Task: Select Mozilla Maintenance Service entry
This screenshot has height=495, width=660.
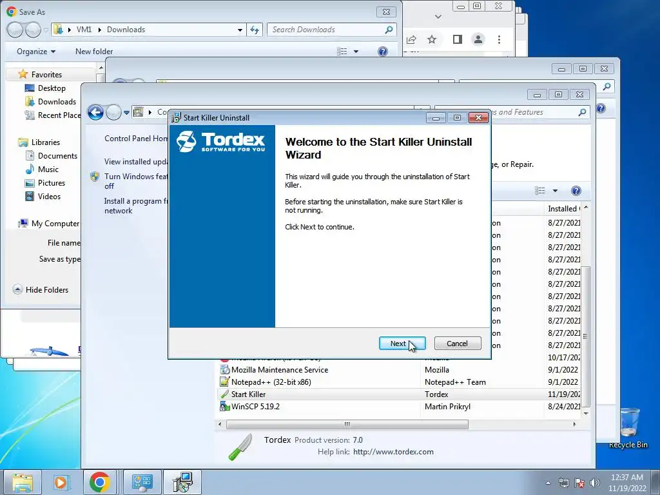Action: [398, 370]
